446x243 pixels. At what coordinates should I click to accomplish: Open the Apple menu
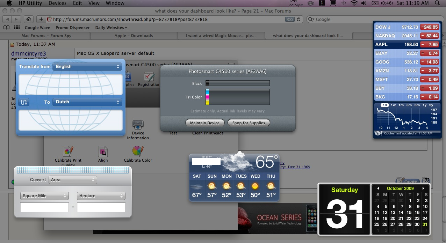(9, 3)
